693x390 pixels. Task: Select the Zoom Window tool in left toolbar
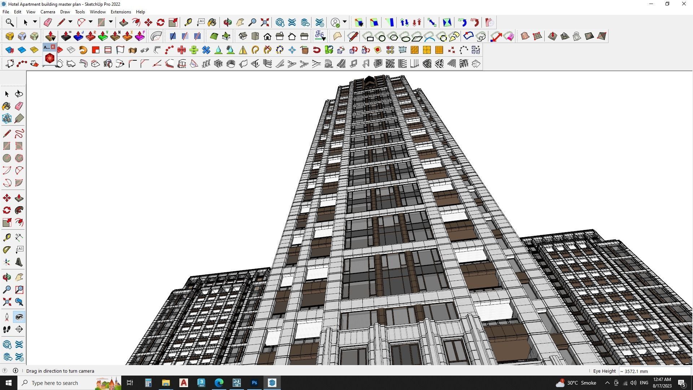[19, 290]
